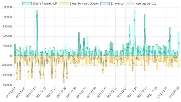Click the Difference point at the 2017-12-20 peak
181x102 pixels.
[145, 29]
